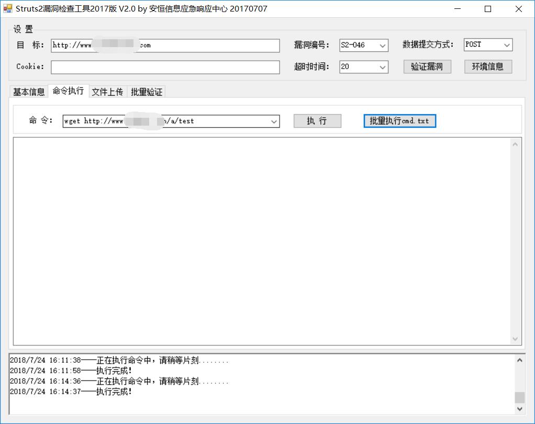The image size is (535, 424).
Task: Click the 数据提交方式 label text
Action: tap(428, 44)
